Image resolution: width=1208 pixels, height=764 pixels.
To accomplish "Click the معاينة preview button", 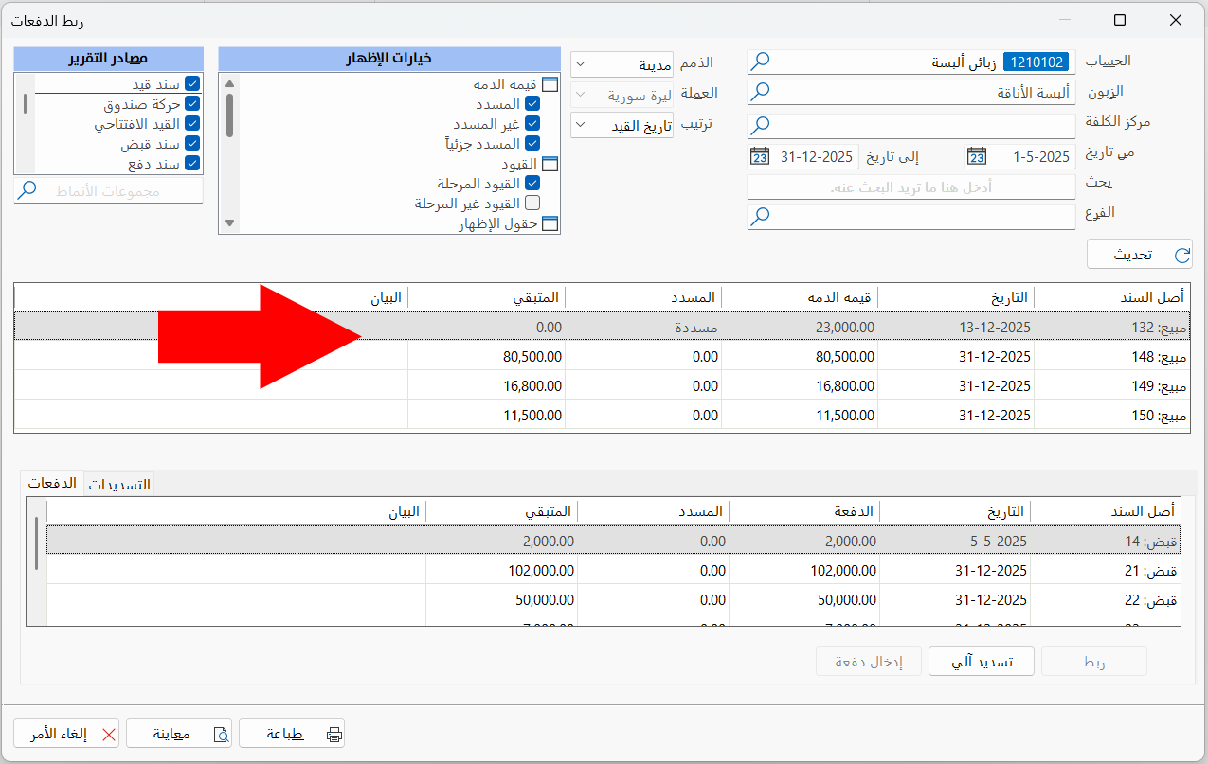I will tap(178, 732).
